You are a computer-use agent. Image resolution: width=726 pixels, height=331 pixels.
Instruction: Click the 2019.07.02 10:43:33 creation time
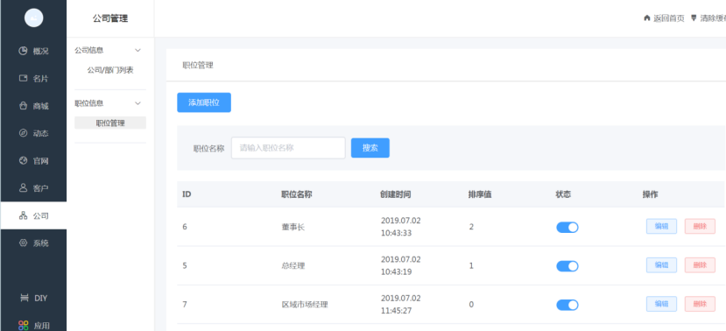click(401, 227)
